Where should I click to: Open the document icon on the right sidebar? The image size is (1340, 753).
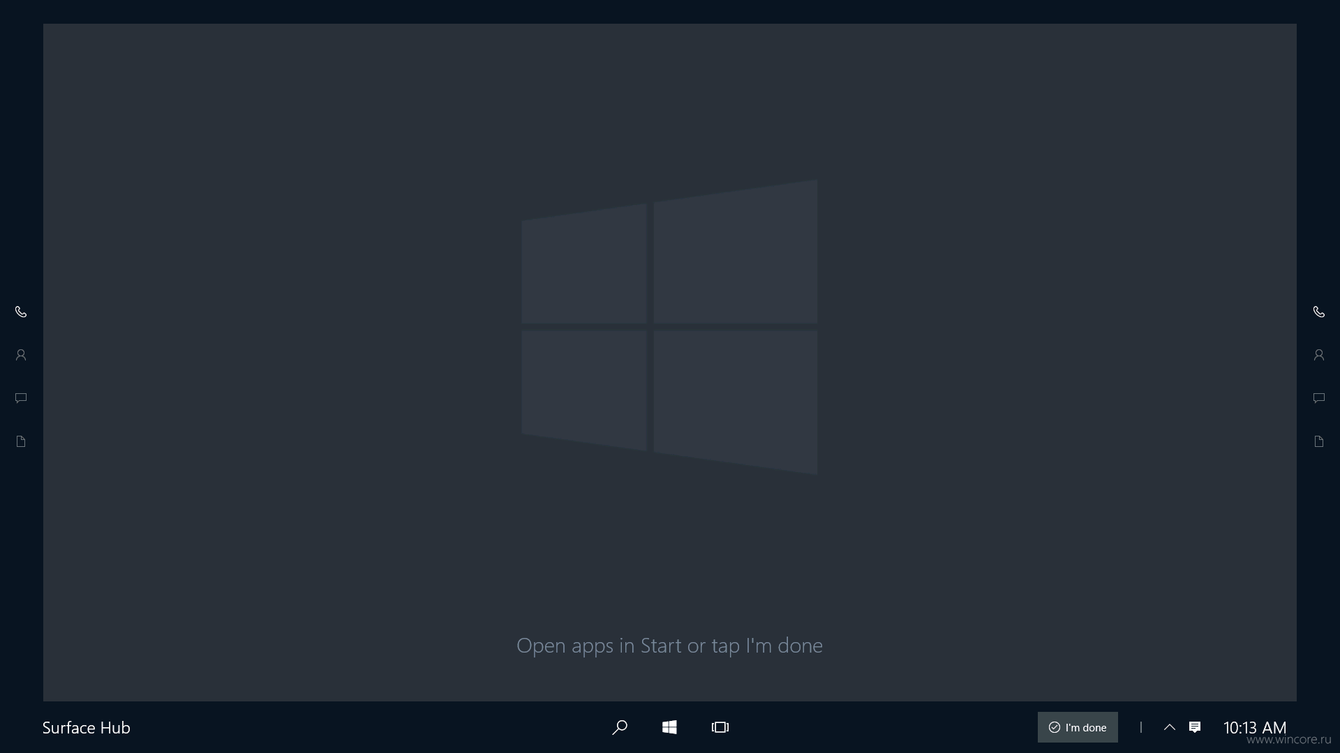tap(1319, 441)
